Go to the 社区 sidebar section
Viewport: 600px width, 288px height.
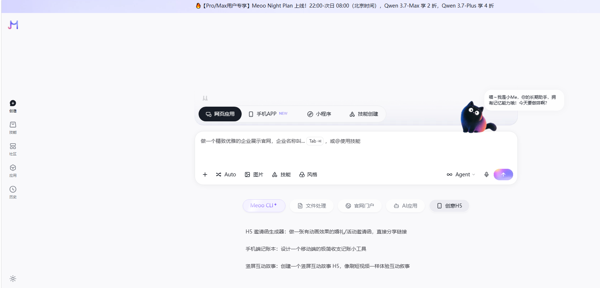pyautogui.click(x=13, y=149)
